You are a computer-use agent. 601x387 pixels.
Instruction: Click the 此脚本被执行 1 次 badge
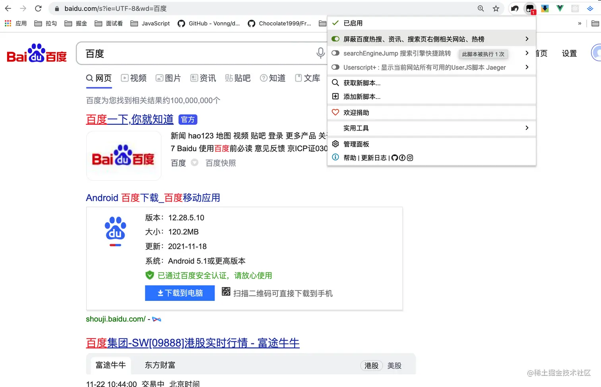point(483,54)
